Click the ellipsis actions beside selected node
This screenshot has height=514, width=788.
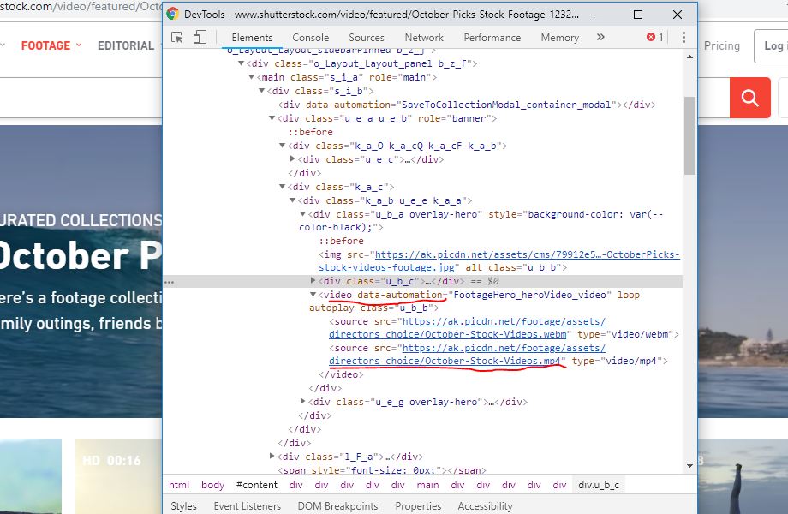click(170, 282)
